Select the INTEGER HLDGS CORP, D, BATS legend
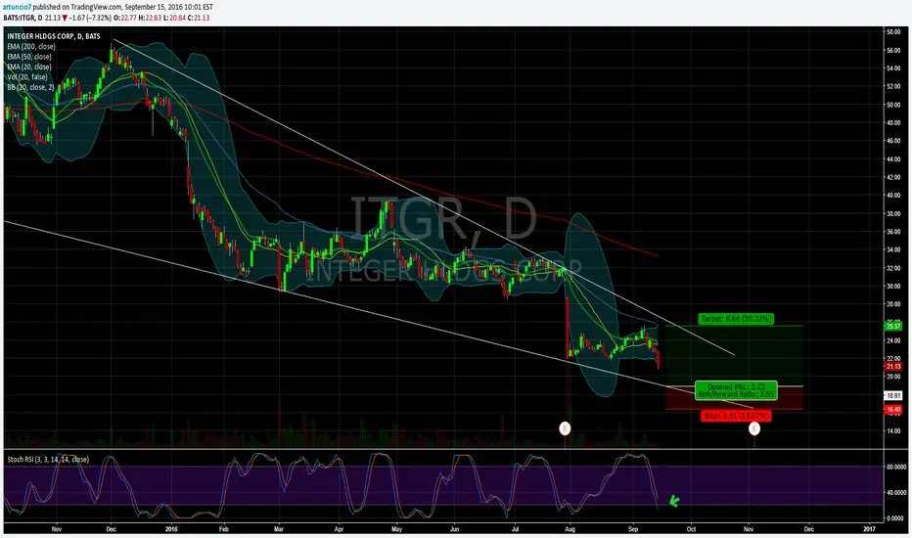912x538 pixels. (x=54, y=36)
